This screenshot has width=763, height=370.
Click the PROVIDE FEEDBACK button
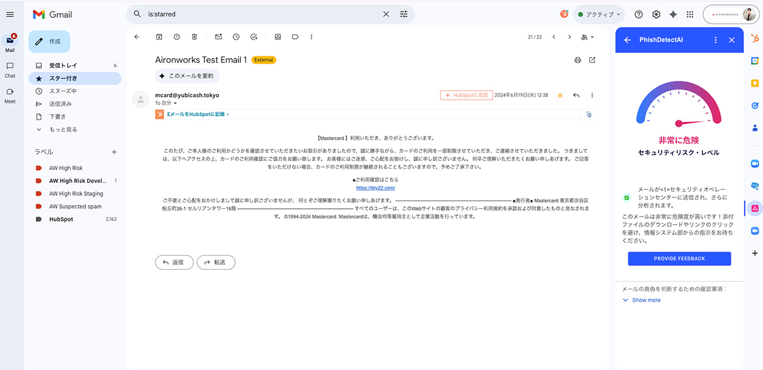pos(679,258)
